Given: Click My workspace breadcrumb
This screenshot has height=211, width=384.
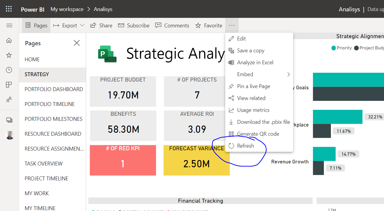Looking at the screenshot, I should point(67,9).
